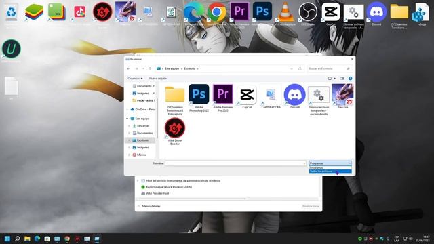Click Menos detalles in Task Manager
This screenshot has width=434, height=244.
[151, 206]
